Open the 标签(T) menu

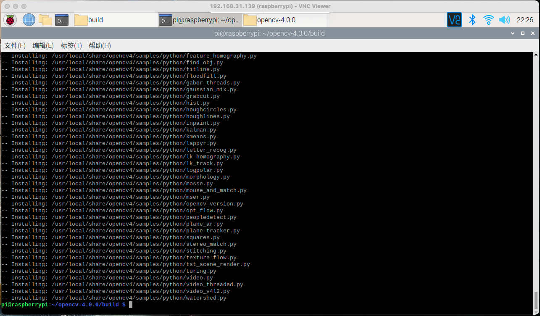71,45
